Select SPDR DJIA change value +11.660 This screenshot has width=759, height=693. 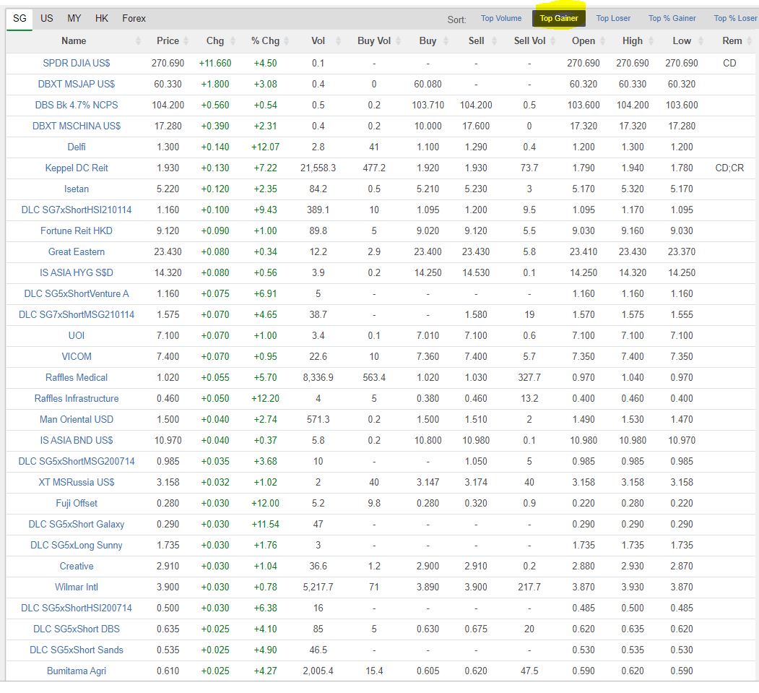coord(215,64)
